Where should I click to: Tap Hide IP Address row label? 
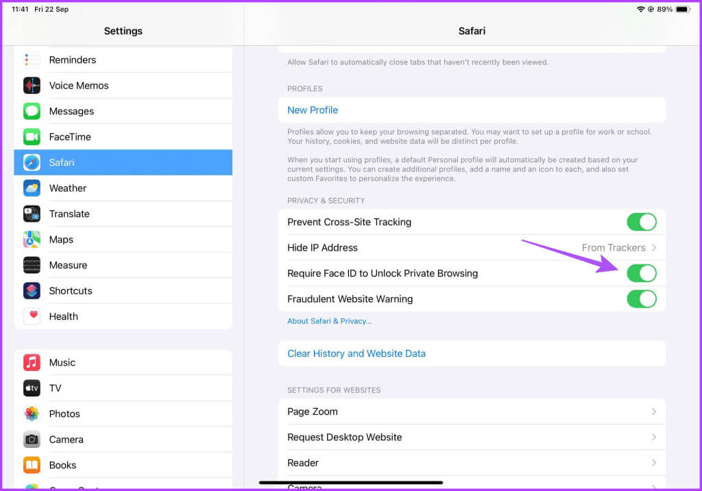coord(322,248)
